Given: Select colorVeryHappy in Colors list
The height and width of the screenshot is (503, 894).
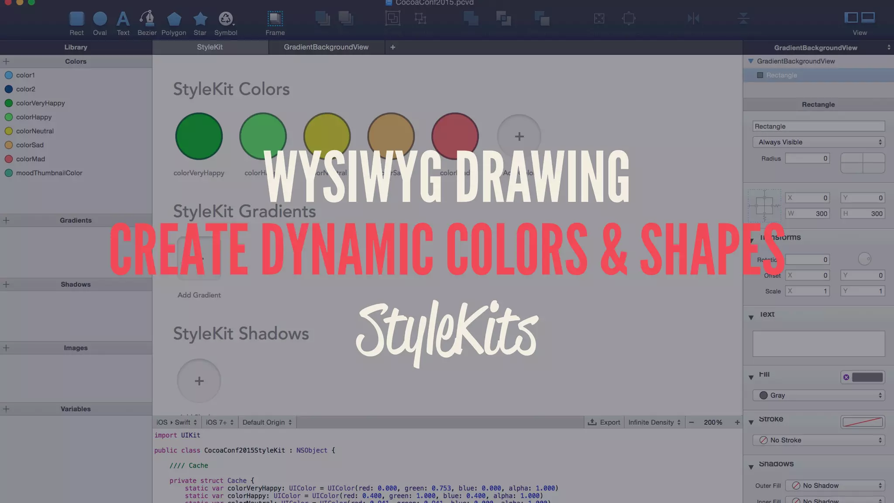Looking at the screenshot, I should click(x=76, y=103).
